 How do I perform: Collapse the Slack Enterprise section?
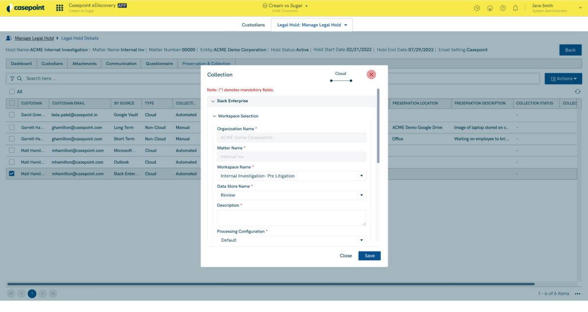[x=212, y=101]
